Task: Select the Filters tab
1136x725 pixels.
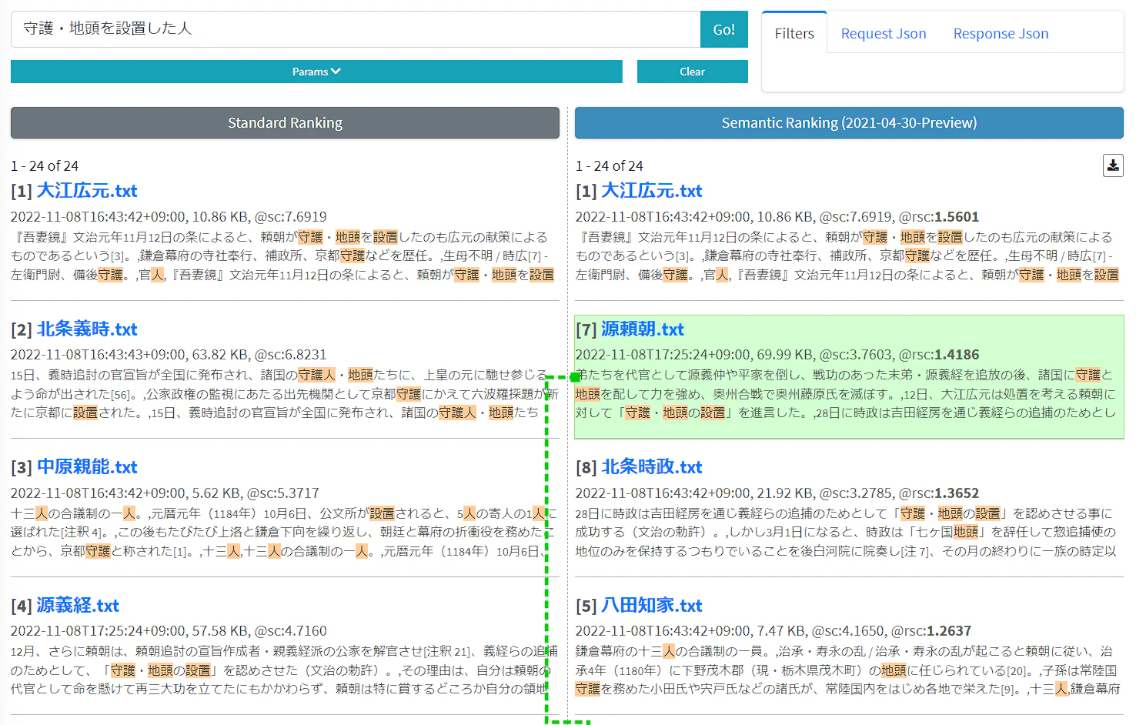Action: [x=794, y=33]
